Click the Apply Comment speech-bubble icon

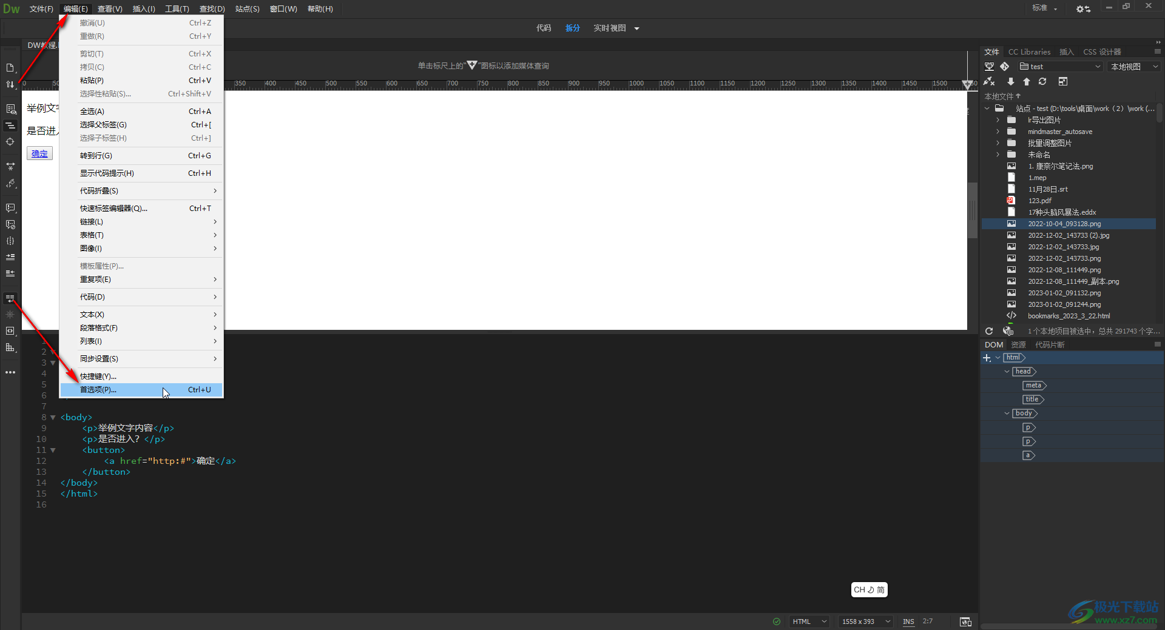10,208
